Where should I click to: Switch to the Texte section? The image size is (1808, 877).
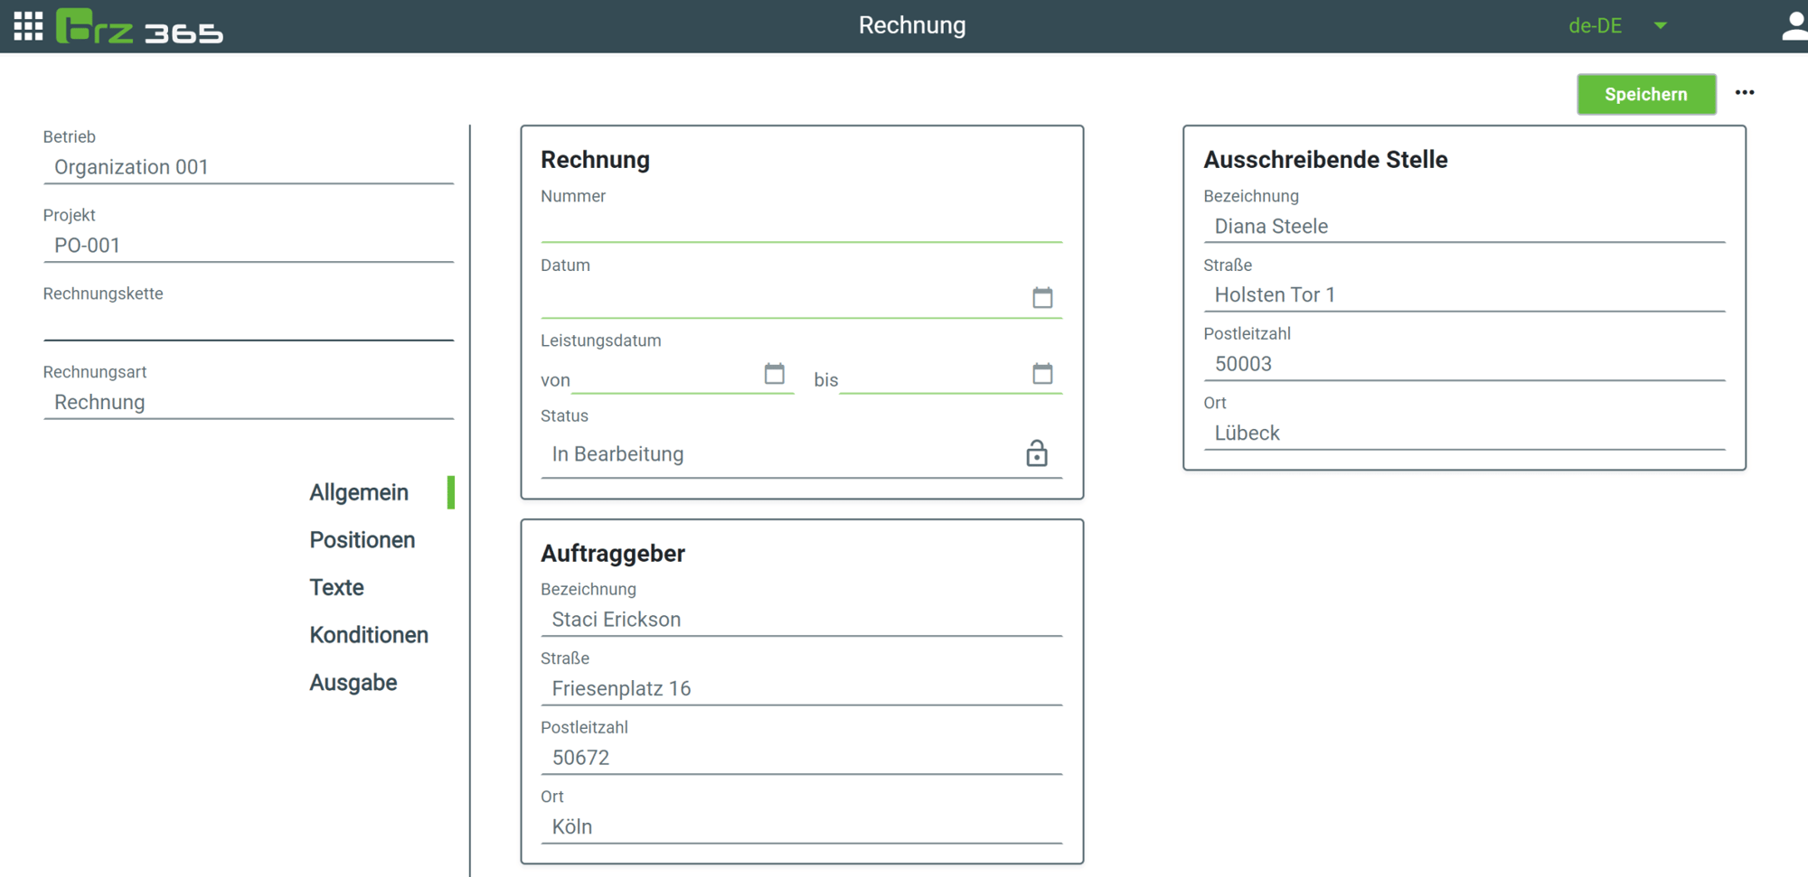[336, 587]
